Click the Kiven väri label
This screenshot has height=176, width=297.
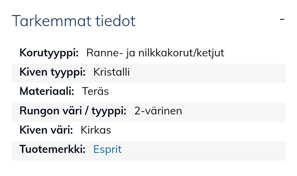click(46, 130)
